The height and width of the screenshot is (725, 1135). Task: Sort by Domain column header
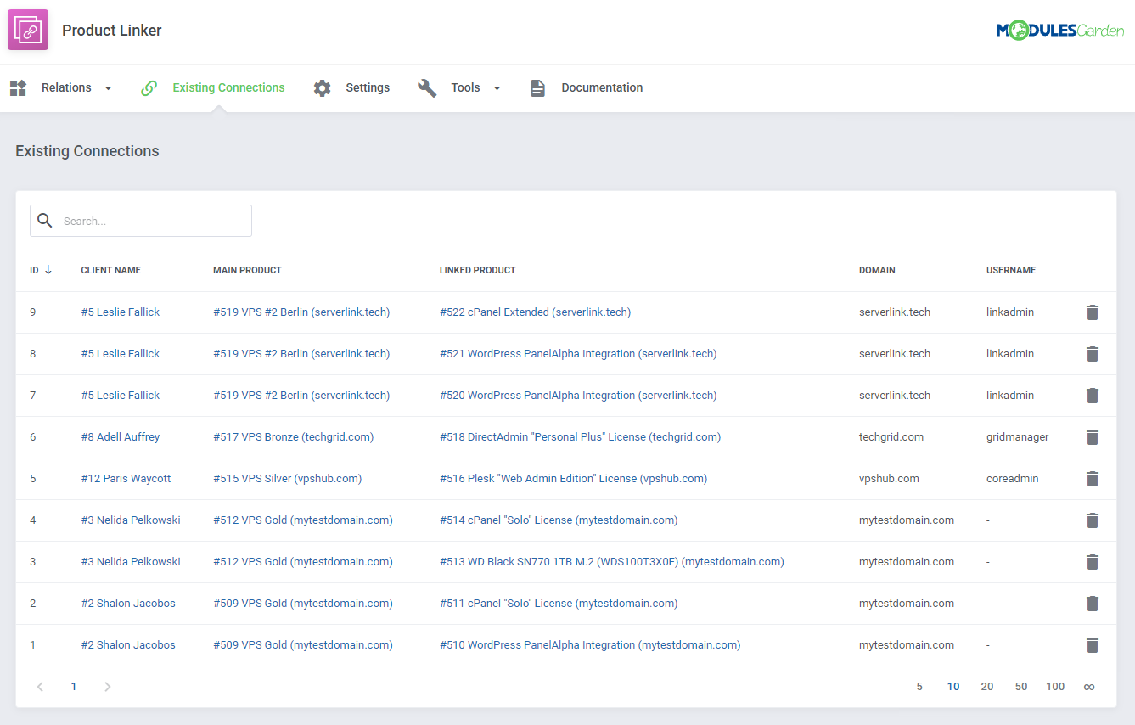pyautogui.click(x=877, y=270)
